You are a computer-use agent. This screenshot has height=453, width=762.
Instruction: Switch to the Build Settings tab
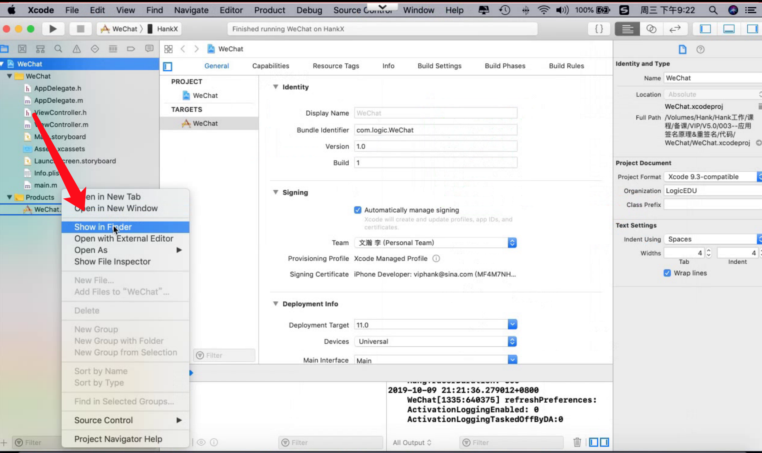439,66
